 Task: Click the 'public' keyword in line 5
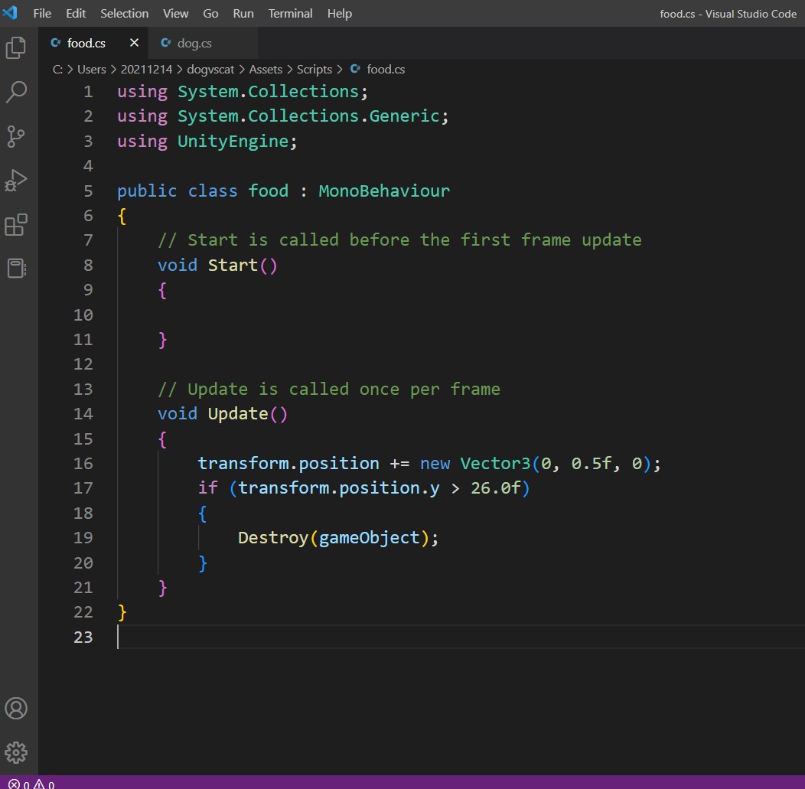pos(147,191)
